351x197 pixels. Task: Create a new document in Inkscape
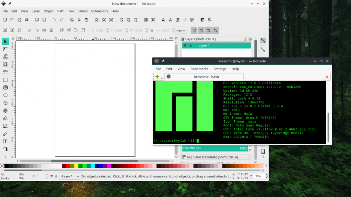[x=5, y=20]
